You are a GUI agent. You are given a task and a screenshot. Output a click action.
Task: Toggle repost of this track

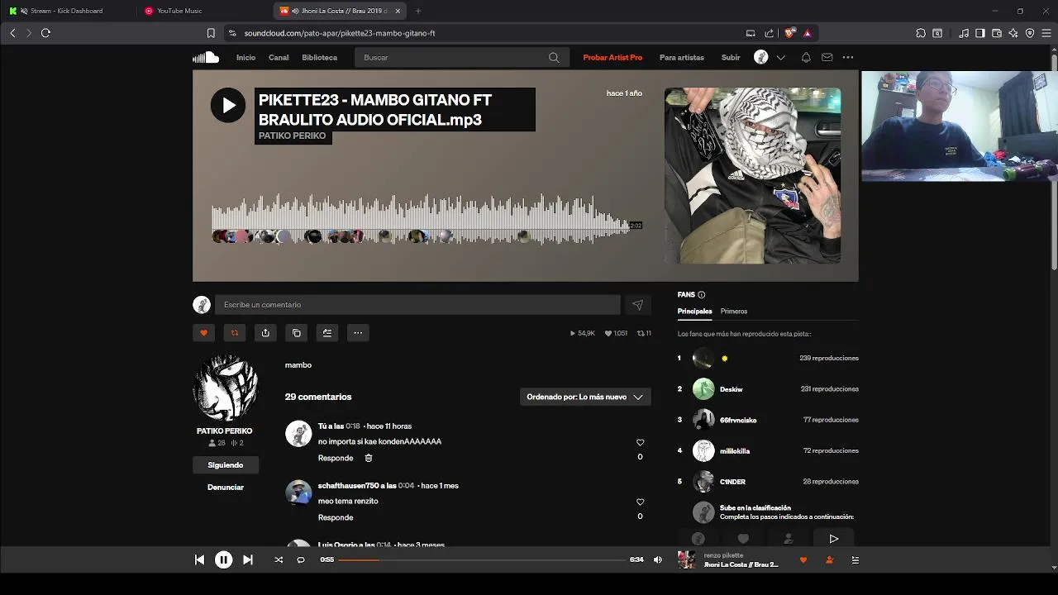pos(235,333)
